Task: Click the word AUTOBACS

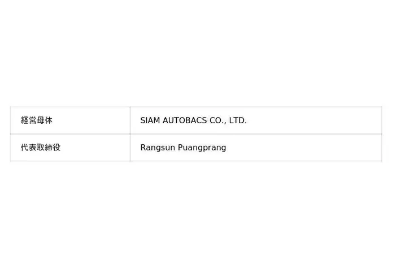Action: point(185,120)
